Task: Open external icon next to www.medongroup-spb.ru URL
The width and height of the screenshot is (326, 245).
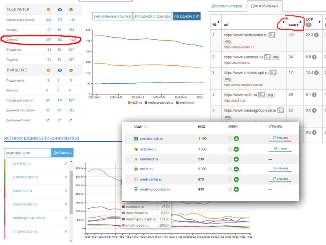Action: (281, 110)
